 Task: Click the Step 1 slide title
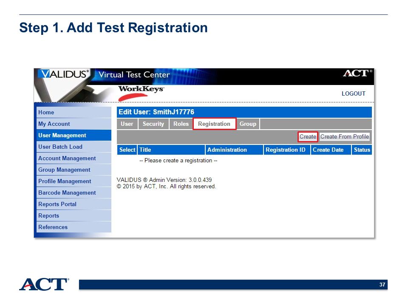[x=113, y=28]
